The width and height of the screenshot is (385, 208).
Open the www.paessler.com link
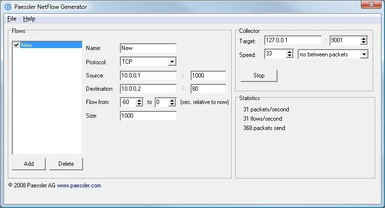coord(79,185)
